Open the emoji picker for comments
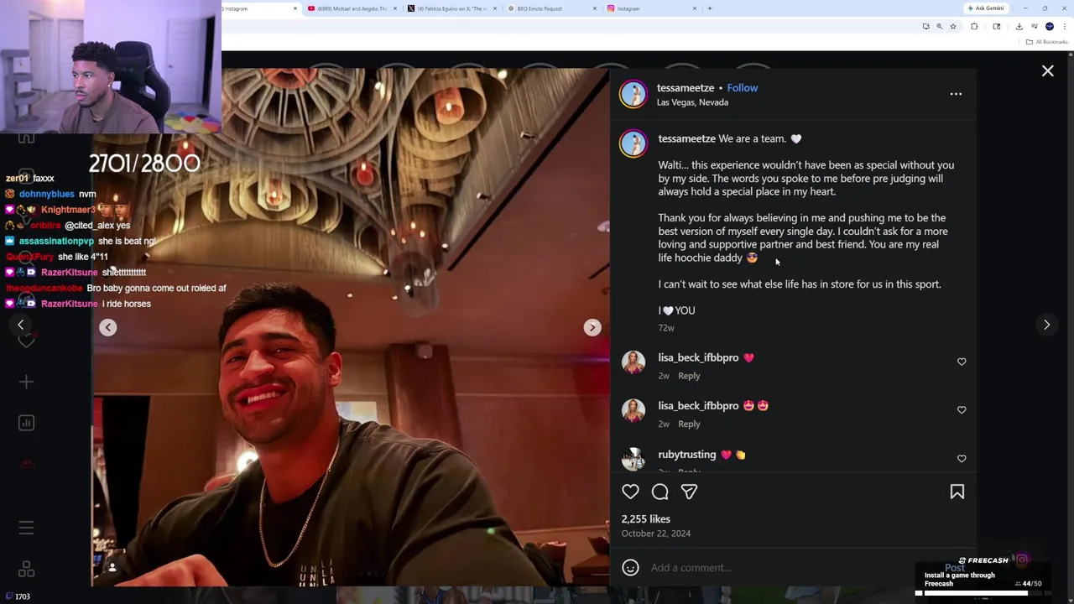 pyautogui.click(x=630, y=568)
